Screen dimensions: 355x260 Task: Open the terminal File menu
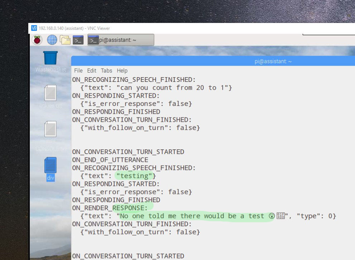tap(78, 70)
